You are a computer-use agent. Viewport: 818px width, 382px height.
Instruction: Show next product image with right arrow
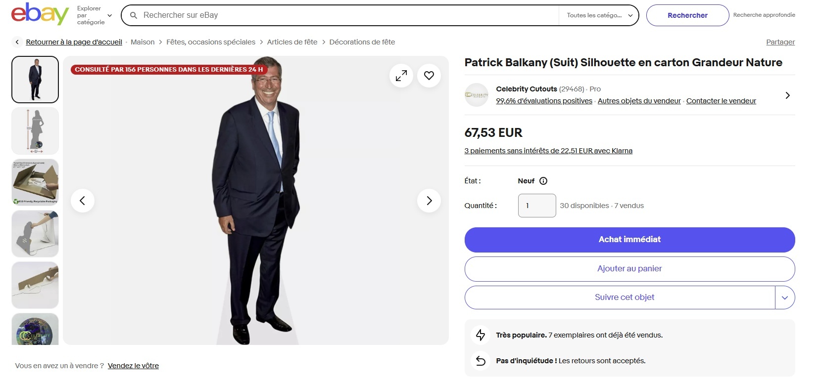[429, 201]
